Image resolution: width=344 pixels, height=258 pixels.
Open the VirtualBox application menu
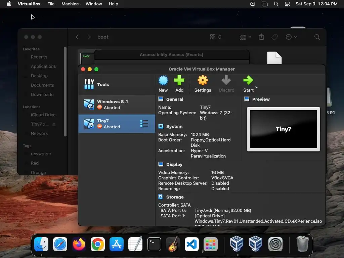click(x=29, y=4)
